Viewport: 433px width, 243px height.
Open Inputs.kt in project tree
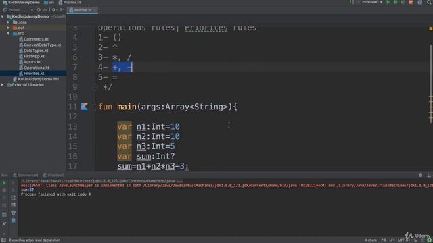click(x=30, y=62)
